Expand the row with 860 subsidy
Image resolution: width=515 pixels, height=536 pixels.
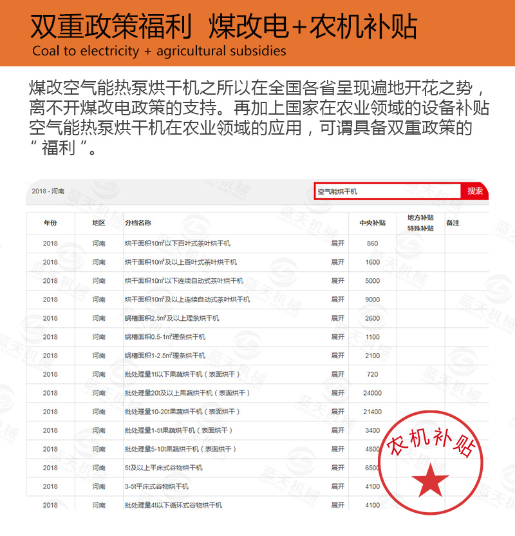coord(337,244)
